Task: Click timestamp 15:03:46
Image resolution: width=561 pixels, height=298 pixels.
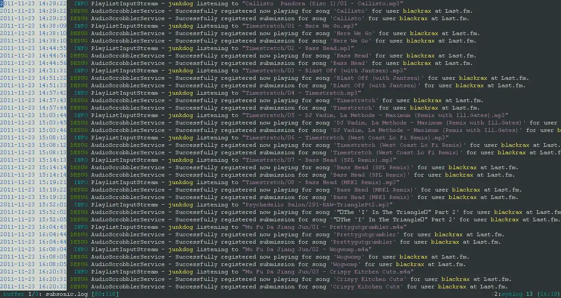Action: point(53,130)
